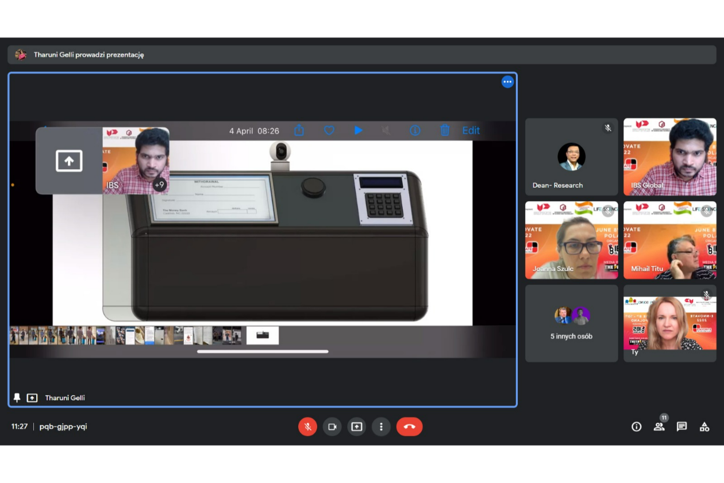Open the blue presentation tile options menu
This screenshot has height=483, width=724.
pos(507,82)
